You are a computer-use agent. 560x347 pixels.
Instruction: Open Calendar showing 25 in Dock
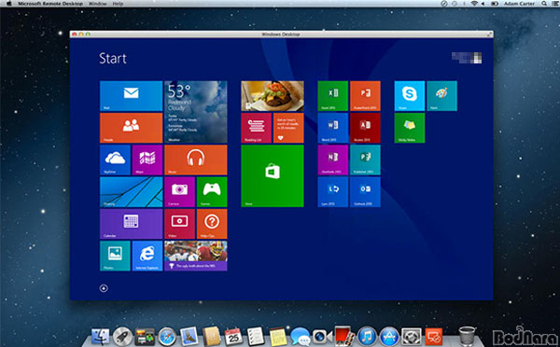tap(233, 337)
